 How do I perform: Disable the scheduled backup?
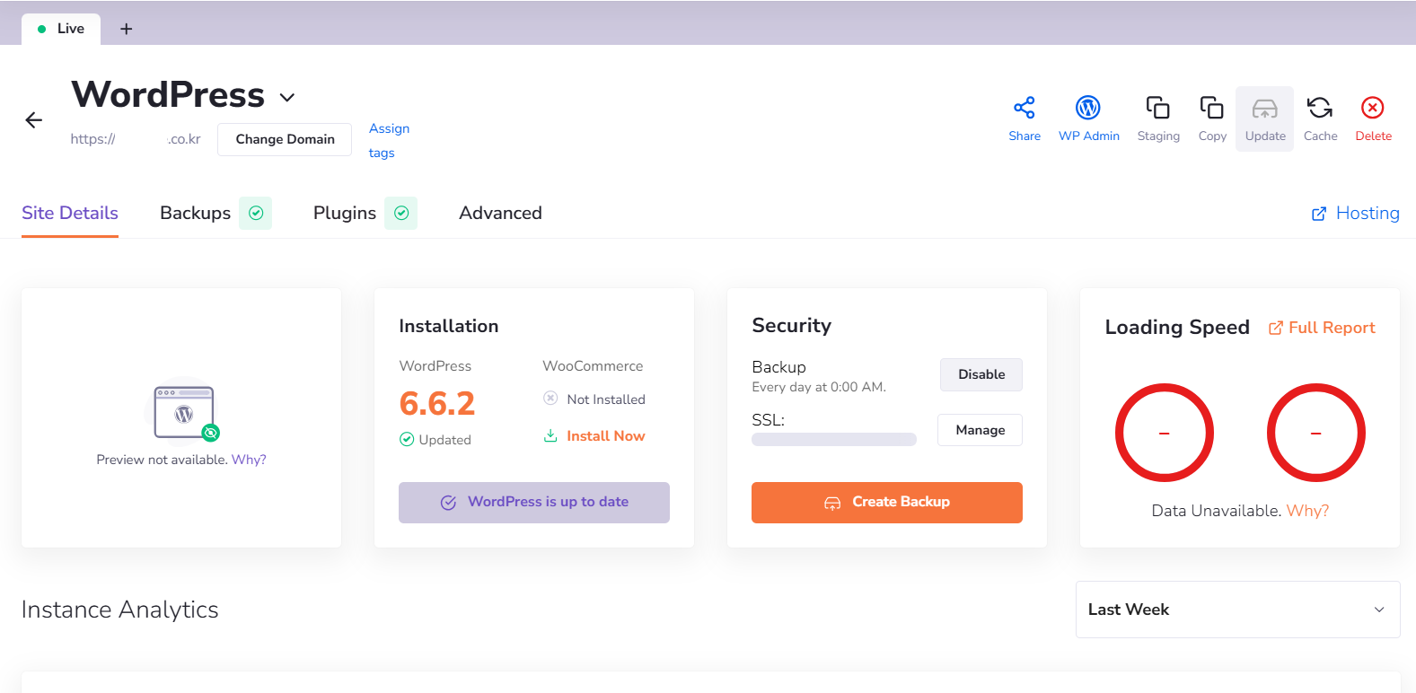tap(981, 374)
